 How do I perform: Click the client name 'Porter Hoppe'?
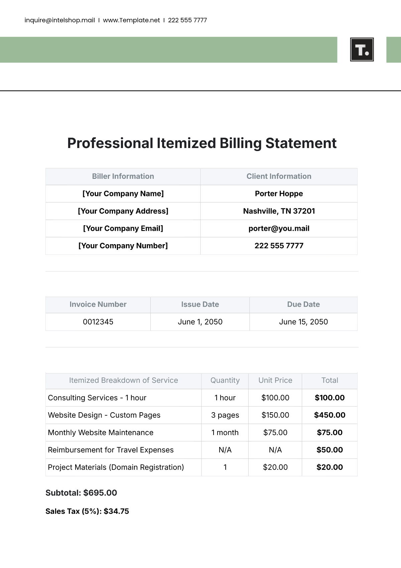click(279, 194)
